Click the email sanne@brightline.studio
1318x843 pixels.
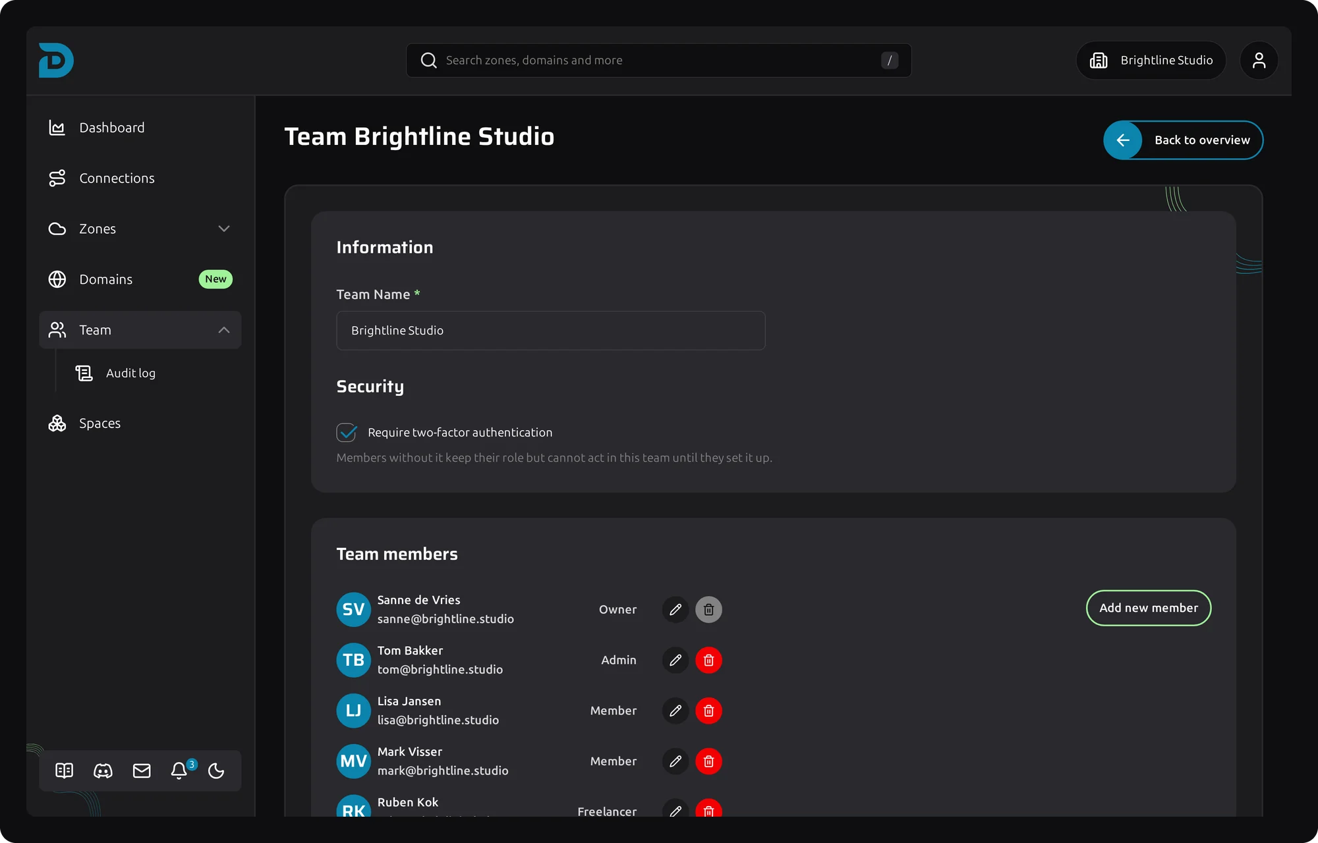point(445,619)
